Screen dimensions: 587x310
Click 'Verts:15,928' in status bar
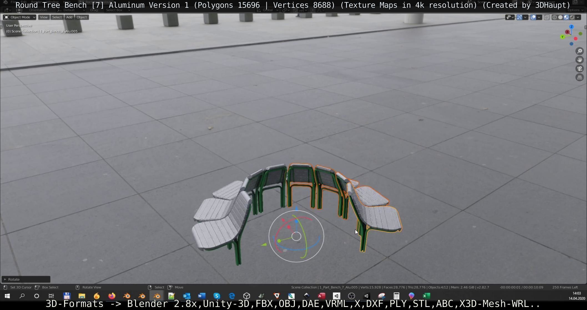[371, 287]
